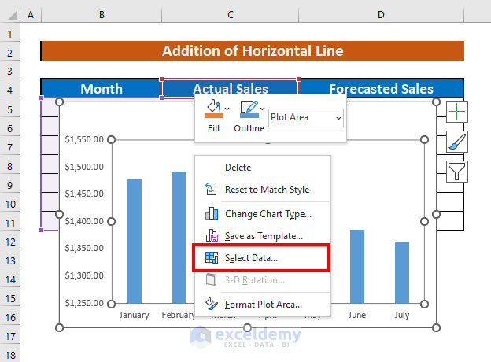The height and width of the screenshot is (362, 491).
Task: Click the July axis label
Action: coord(402,315)
